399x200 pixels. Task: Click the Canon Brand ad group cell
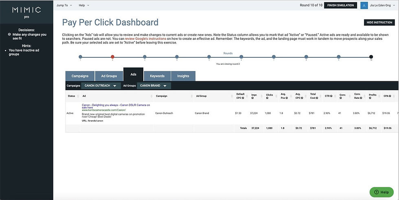tap(202, 113)
